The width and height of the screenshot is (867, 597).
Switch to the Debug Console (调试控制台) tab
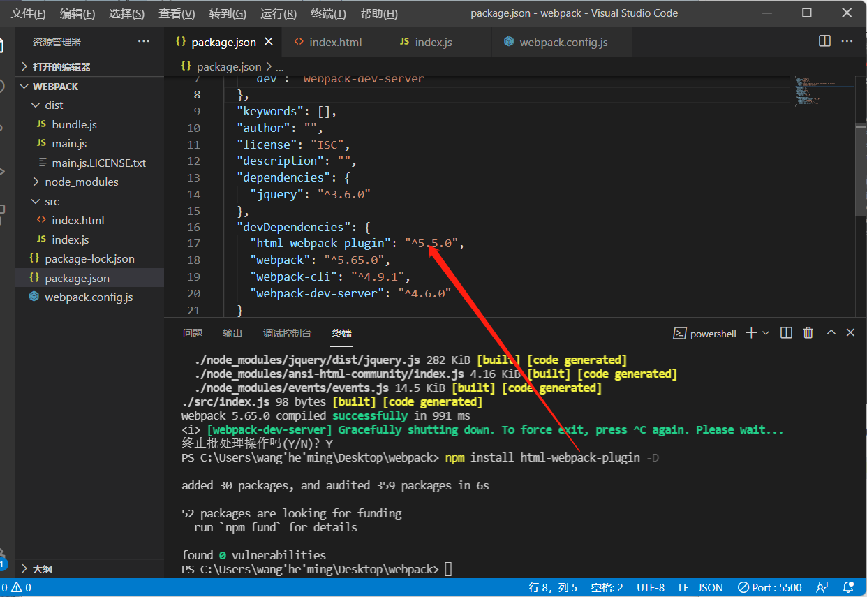pyautogui.click(x=287, y=333)
